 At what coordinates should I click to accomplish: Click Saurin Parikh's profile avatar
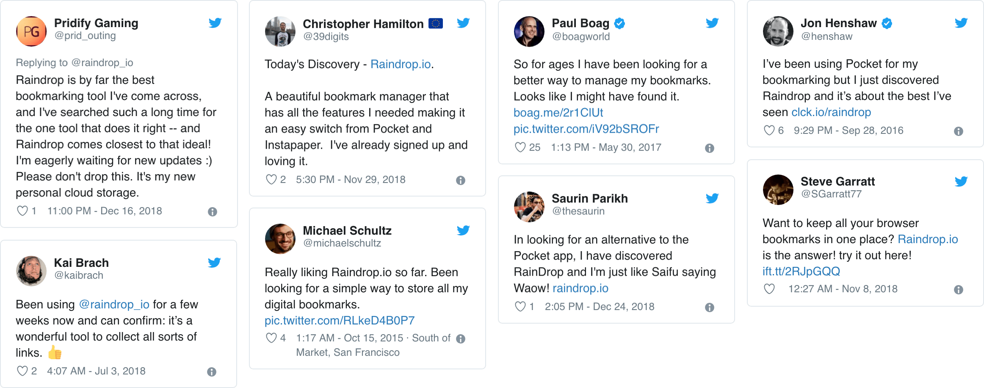[x=529, y=207]
